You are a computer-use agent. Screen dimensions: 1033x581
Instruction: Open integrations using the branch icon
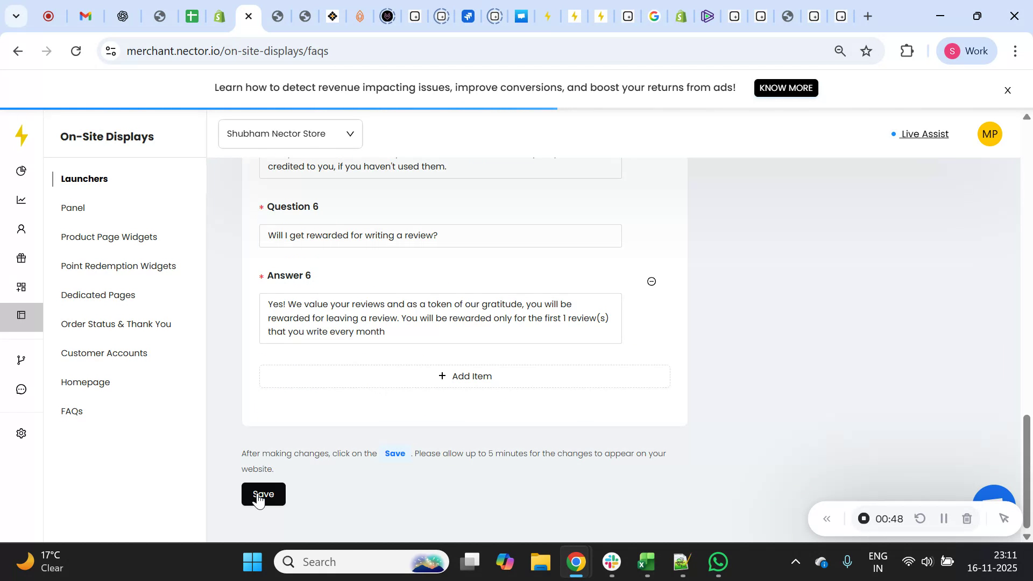coord(22,359)
